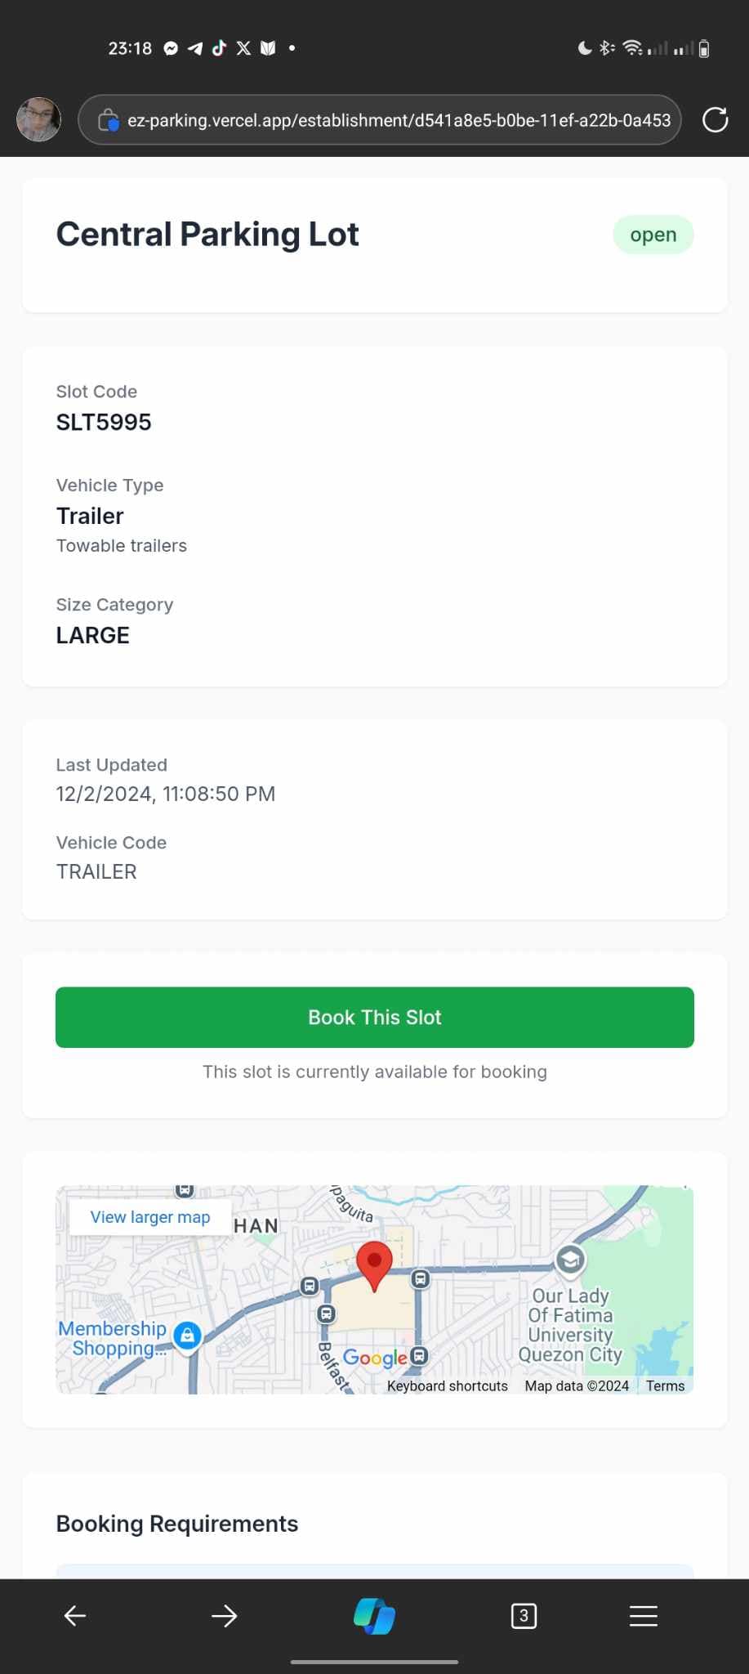Open the map Terms link

click(665, 1385)
